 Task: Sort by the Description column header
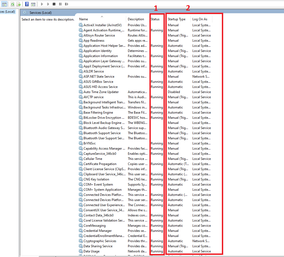[x=136, y=19]
